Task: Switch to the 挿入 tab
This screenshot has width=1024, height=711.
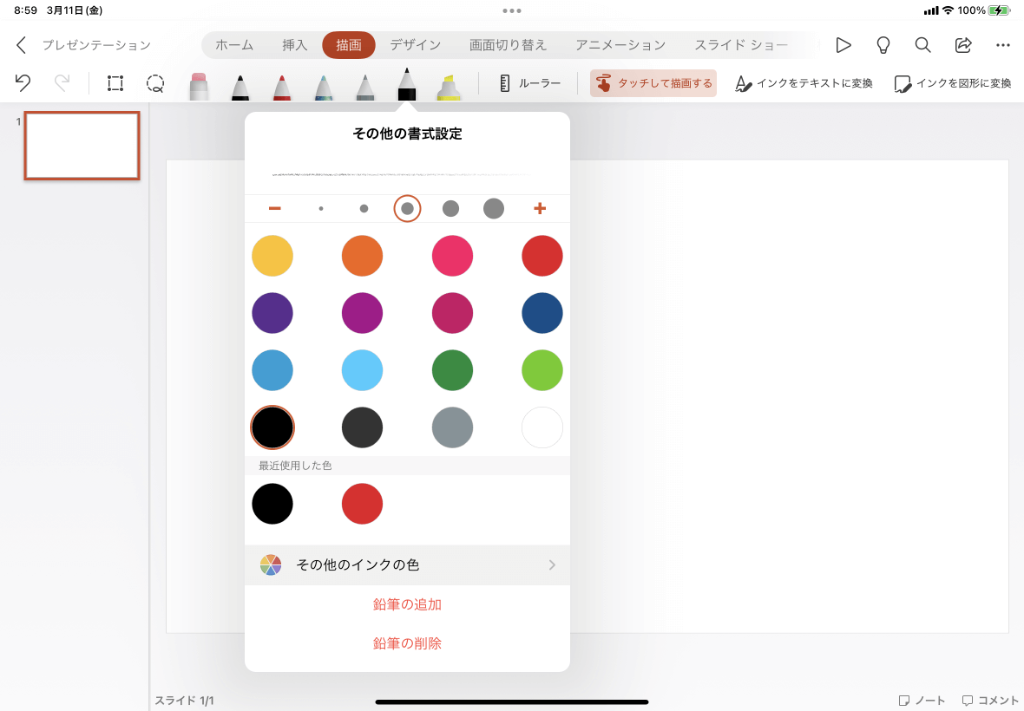Action: (294, 45)
